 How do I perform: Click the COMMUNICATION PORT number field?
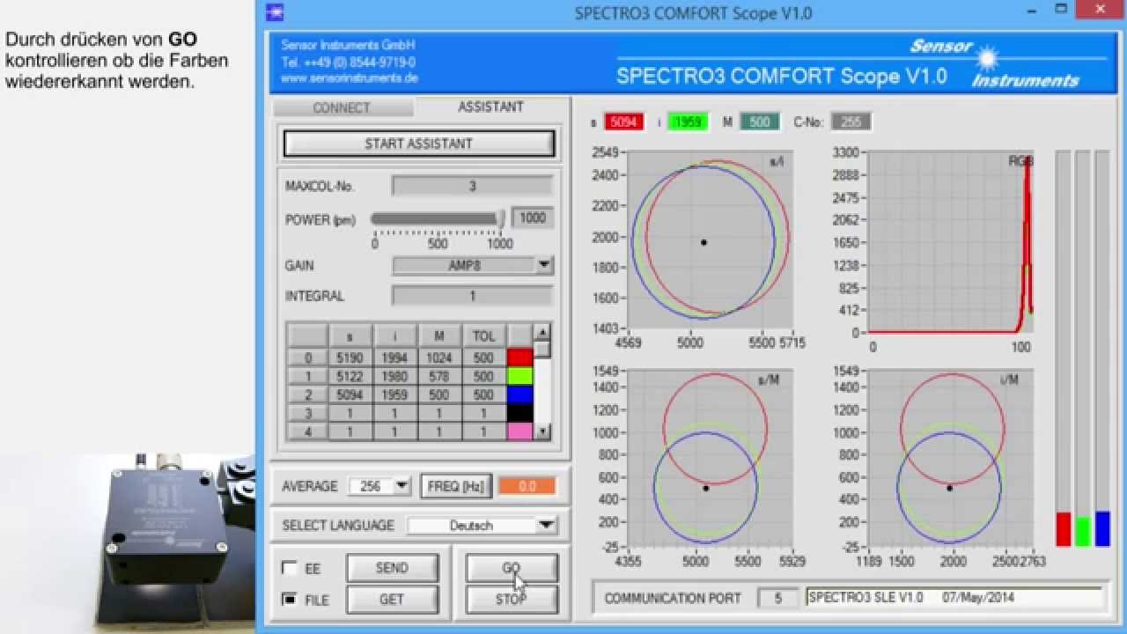pyautogui.click(x=778, y=598)
